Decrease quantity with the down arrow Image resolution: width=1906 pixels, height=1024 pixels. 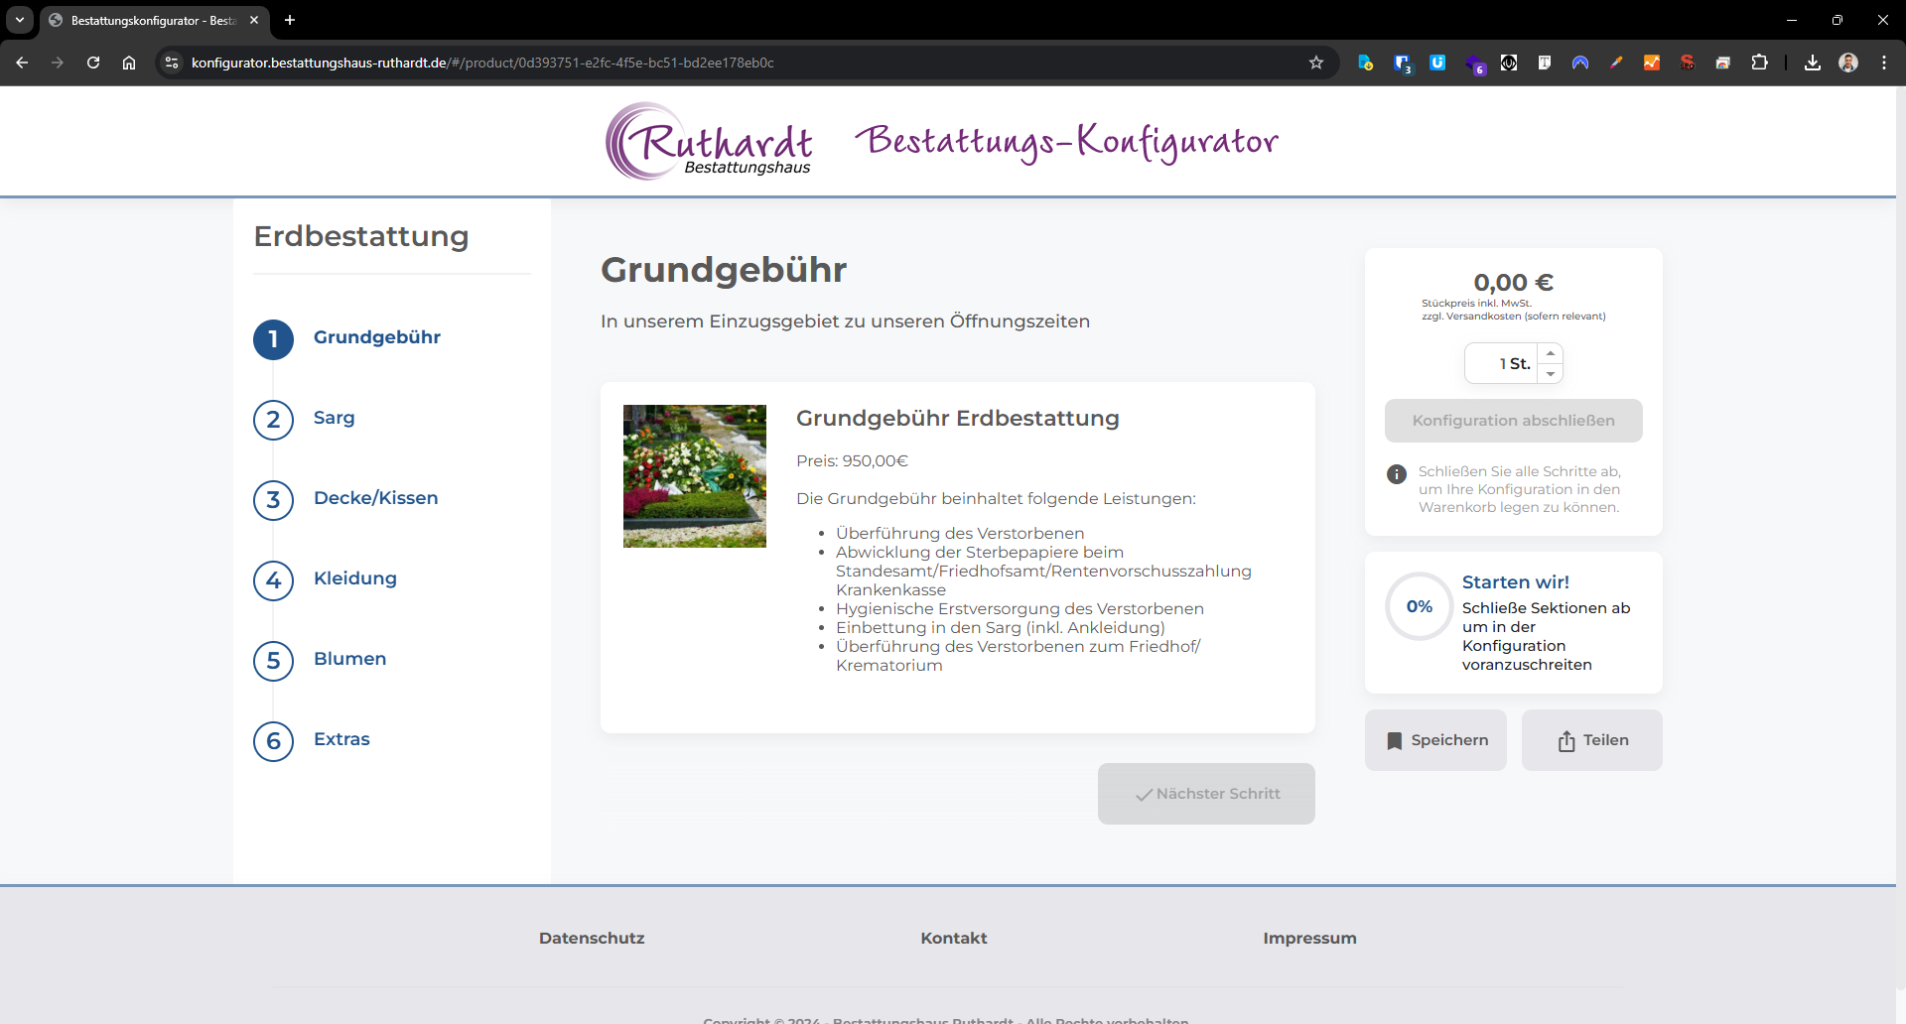click(1550, 374)
